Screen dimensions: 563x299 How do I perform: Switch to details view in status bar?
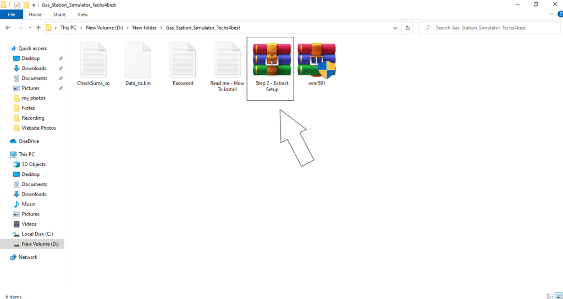(x=550, y=296)
